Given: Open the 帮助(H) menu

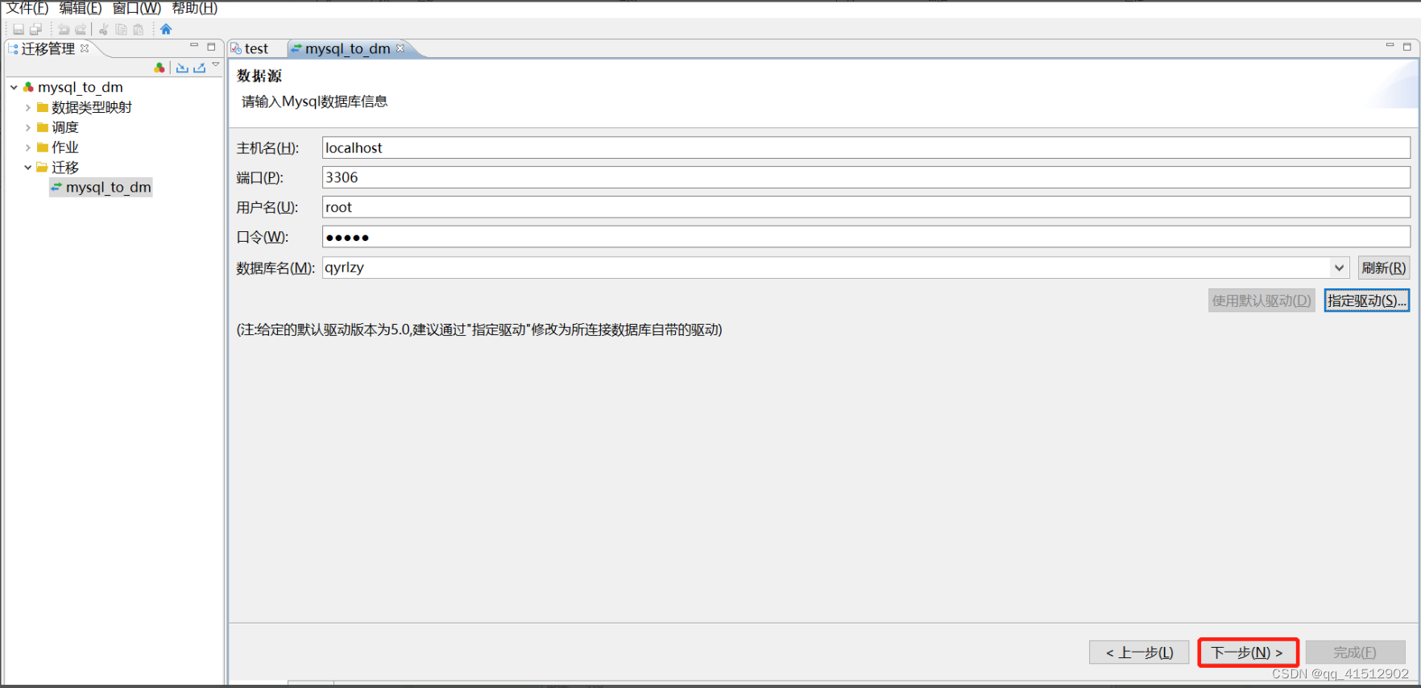Looking at the screenshot, I should [195, 8].
